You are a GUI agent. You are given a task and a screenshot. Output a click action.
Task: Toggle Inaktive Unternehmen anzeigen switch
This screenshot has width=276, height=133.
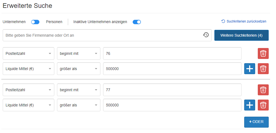click(x=137, y=22)
